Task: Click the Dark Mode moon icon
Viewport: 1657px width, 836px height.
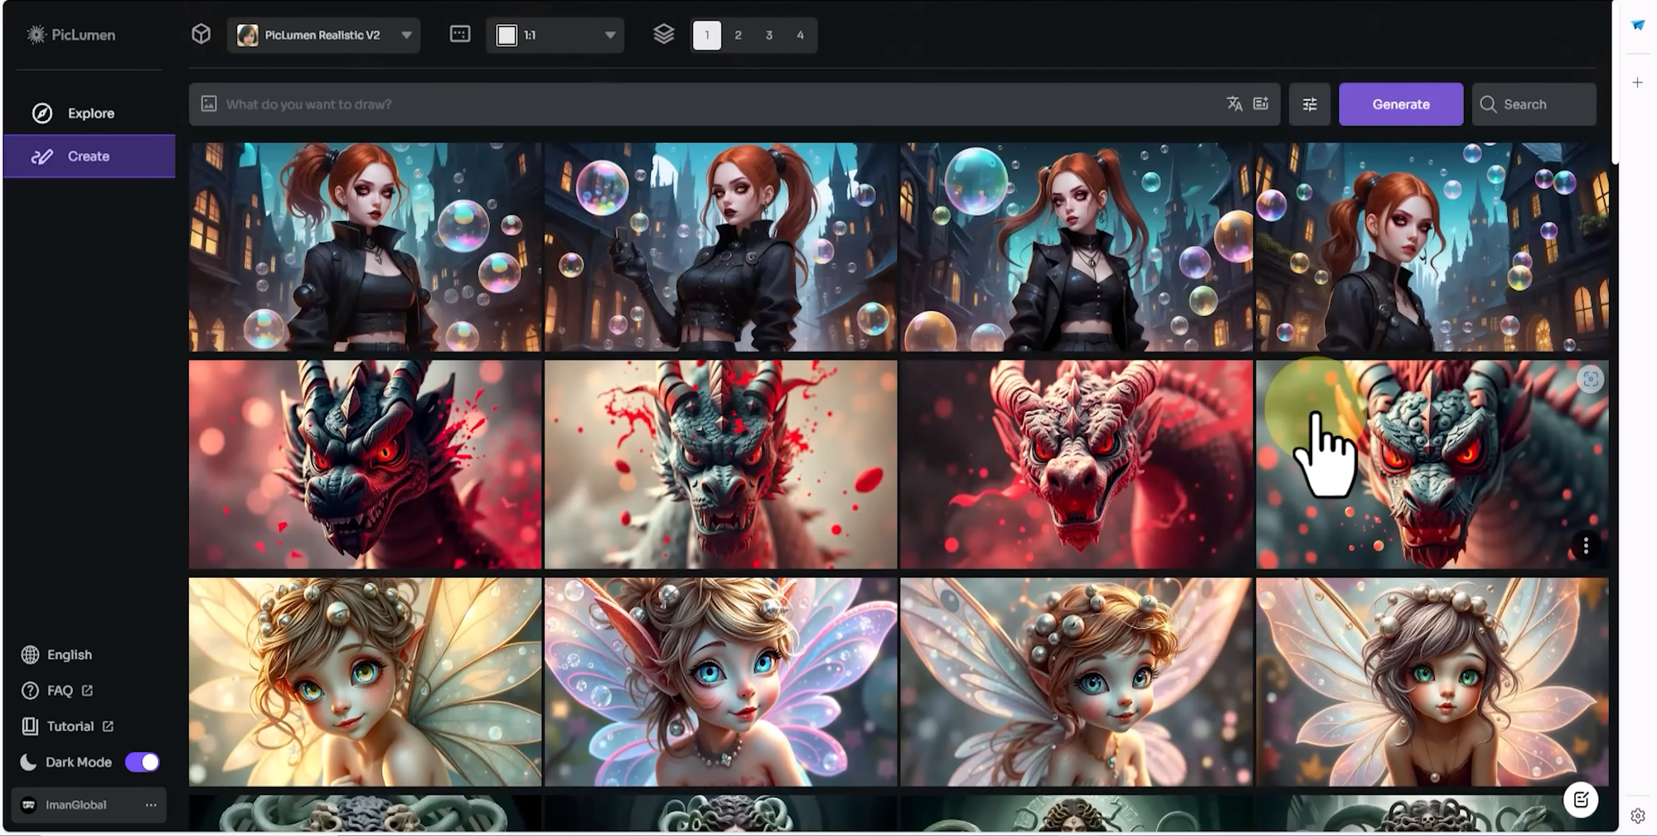Action: (x=28, y=762)
